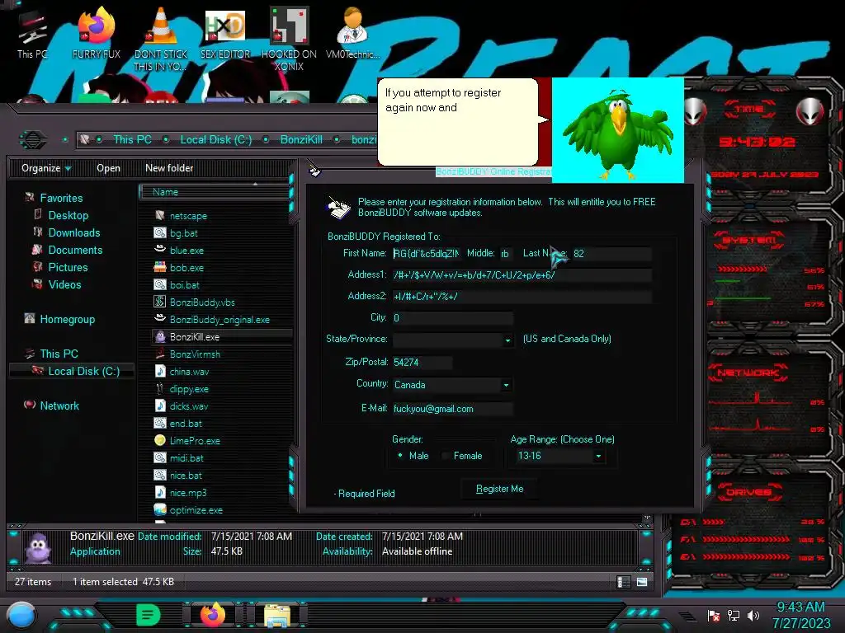
Task: Select the bob.exe file icon
Action: click(159, 267)
